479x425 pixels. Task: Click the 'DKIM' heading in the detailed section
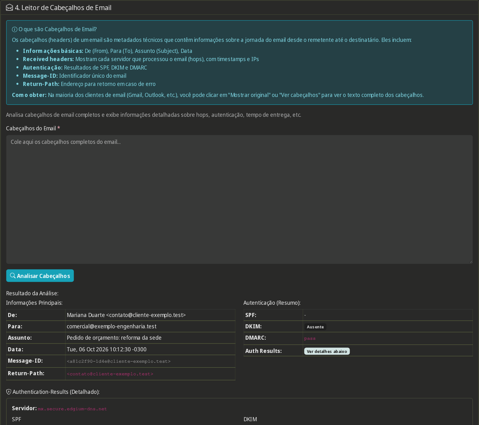point(250,419)
